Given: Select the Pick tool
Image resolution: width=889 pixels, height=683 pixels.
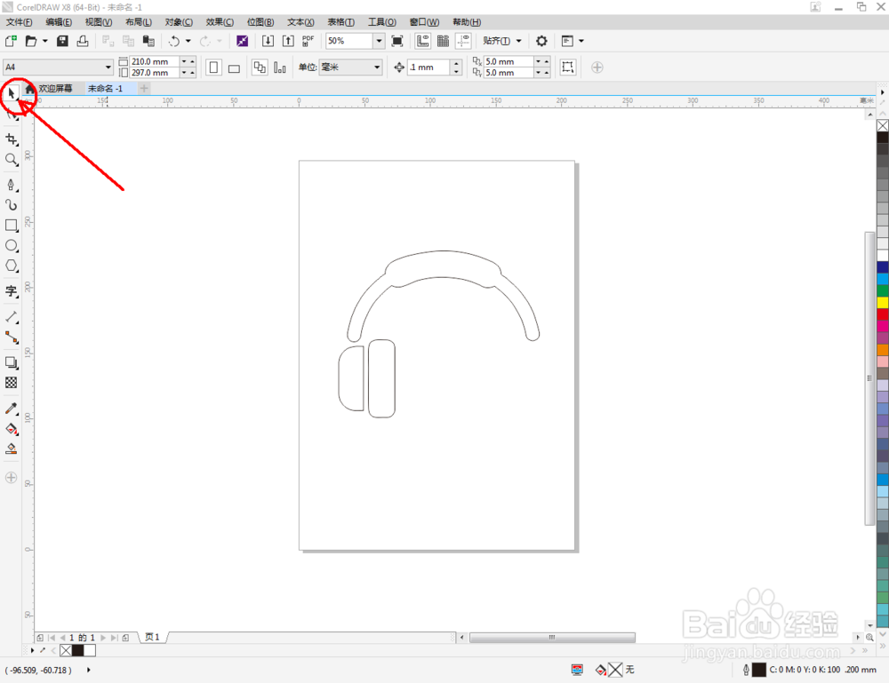Looking at the screenshot, I should pyautogui.click(x=12, y=94).
